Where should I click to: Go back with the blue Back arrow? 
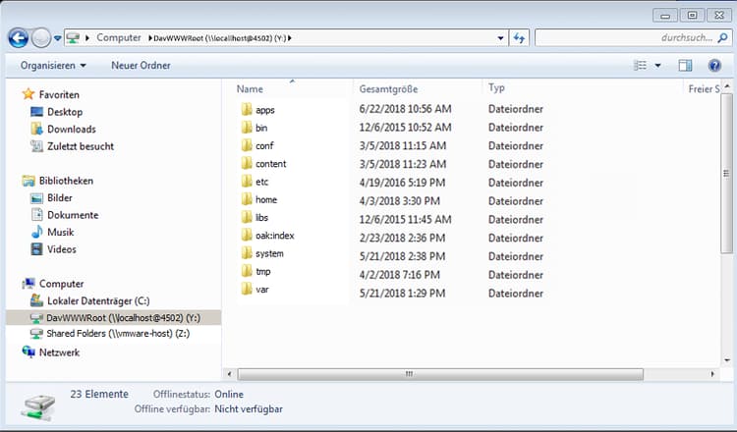(x=18, y=38)
